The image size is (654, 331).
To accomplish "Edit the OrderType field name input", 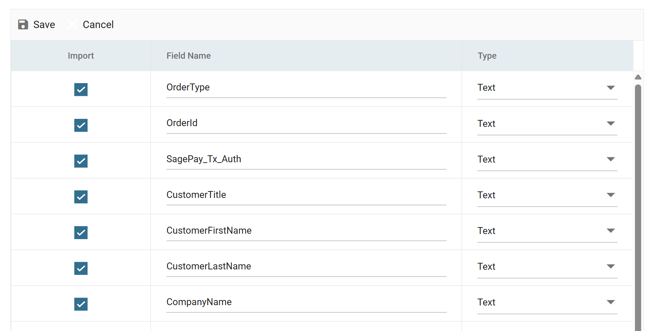I will [x=306, y=87].
